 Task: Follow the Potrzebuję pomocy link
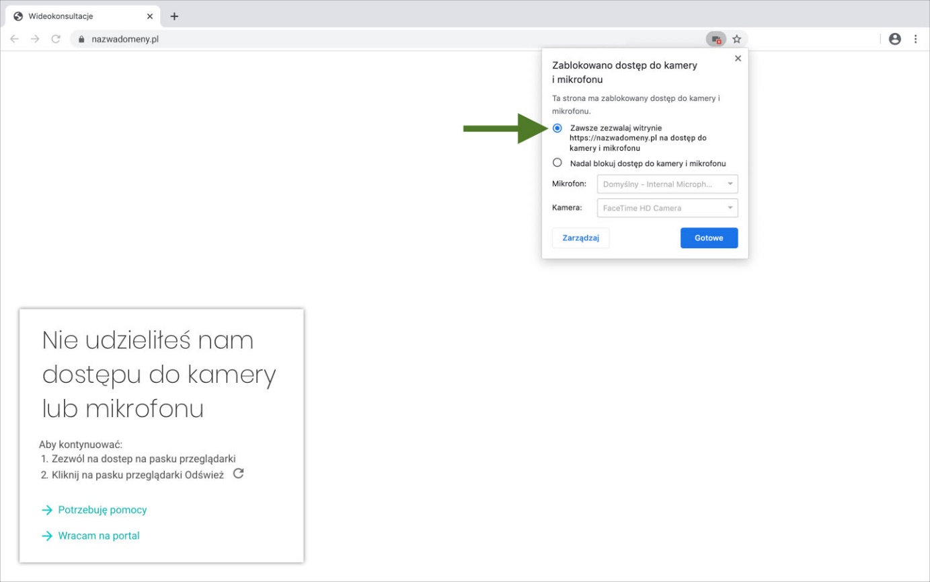click(x=102, y=509)
